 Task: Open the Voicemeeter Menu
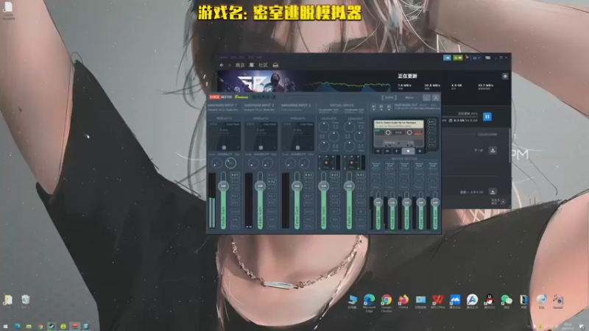409,98
